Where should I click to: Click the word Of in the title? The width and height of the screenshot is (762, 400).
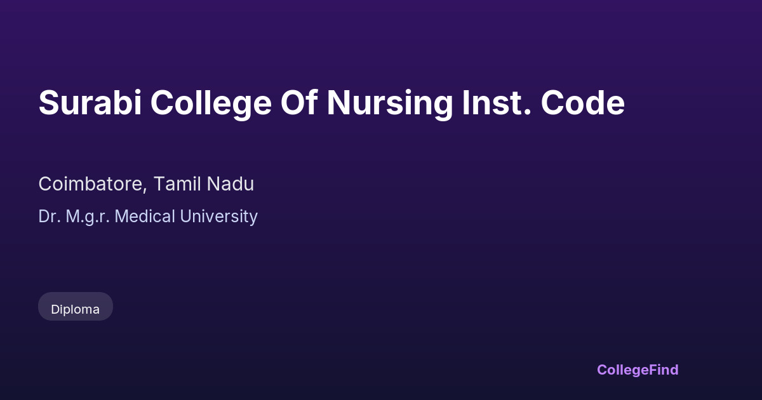(x=298, y=103)
